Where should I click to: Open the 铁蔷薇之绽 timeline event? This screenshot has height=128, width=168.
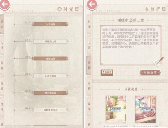50,41
